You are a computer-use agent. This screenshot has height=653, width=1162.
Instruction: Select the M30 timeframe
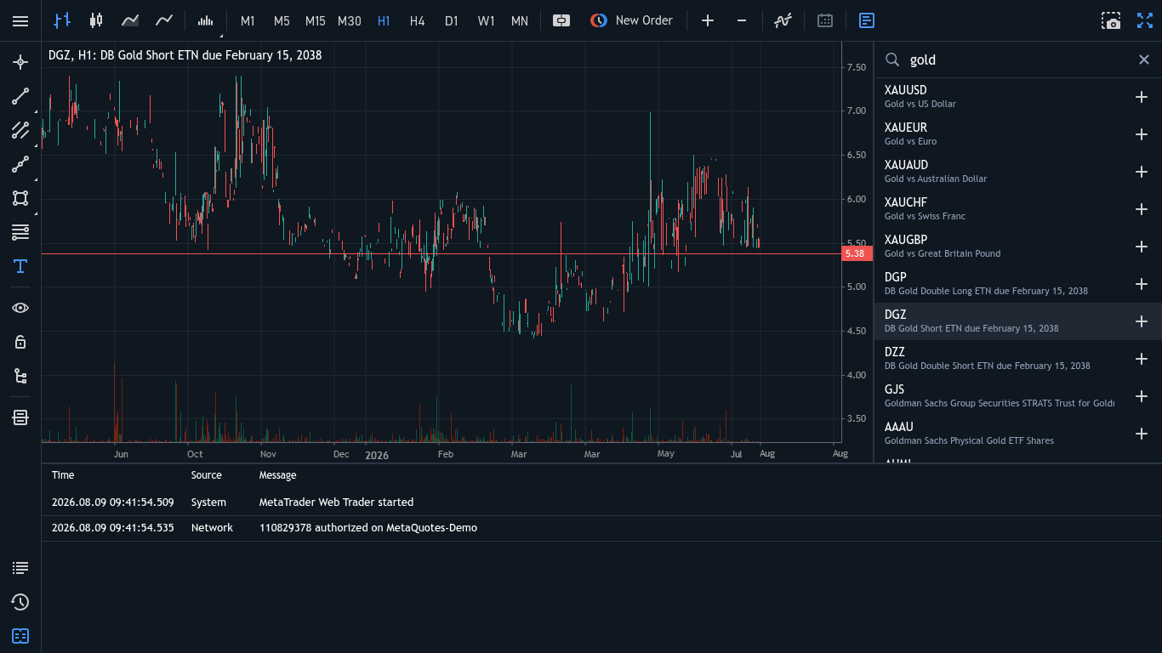coord(350,20)
